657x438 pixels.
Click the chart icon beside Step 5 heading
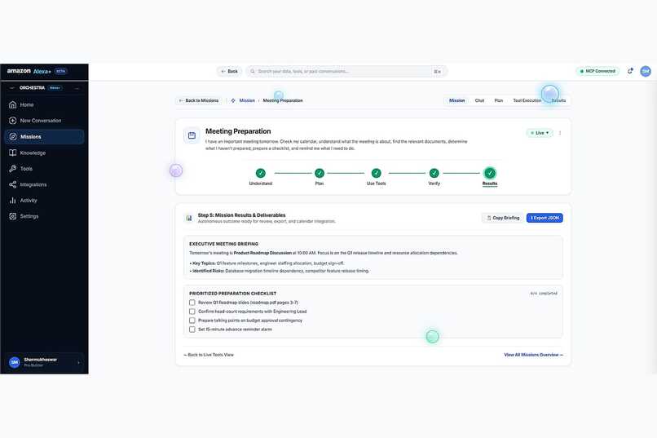click(189, 218)
